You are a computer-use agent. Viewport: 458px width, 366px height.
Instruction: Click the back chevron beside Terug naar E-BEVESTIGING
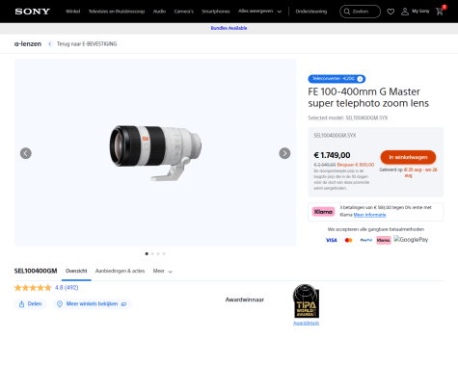[x=50, y=44]
